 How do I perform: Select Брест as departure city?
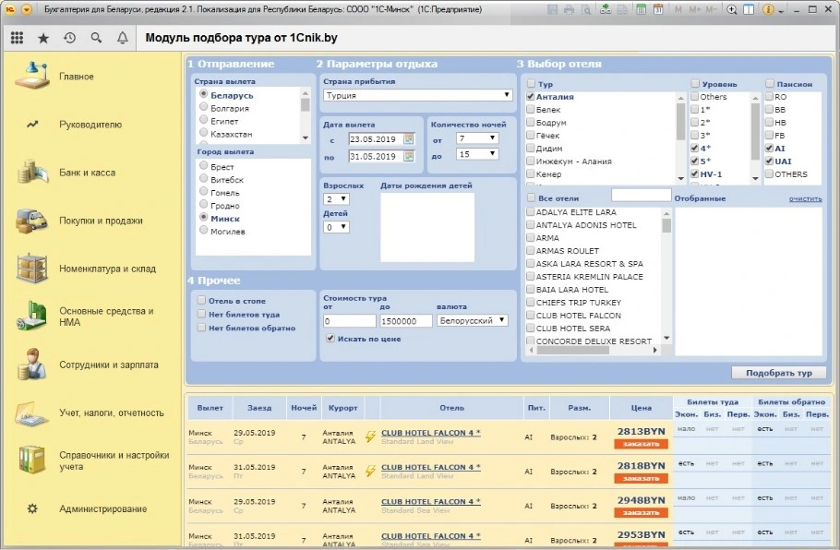pos(203,167)
